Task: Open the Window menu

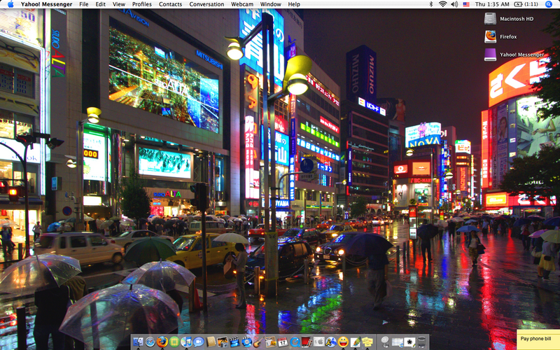Action: pyautogui.click(x=270, y=4)
